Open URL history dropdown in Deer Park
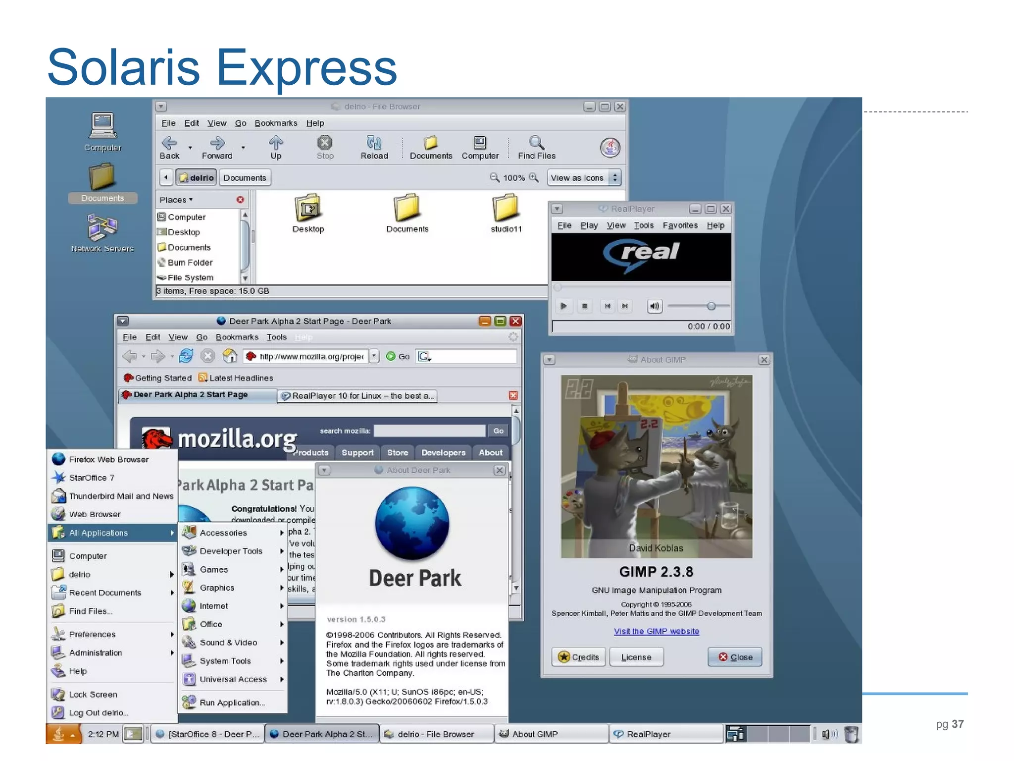The width and height of the screenshot is (1014, 761). pos(374,356)
